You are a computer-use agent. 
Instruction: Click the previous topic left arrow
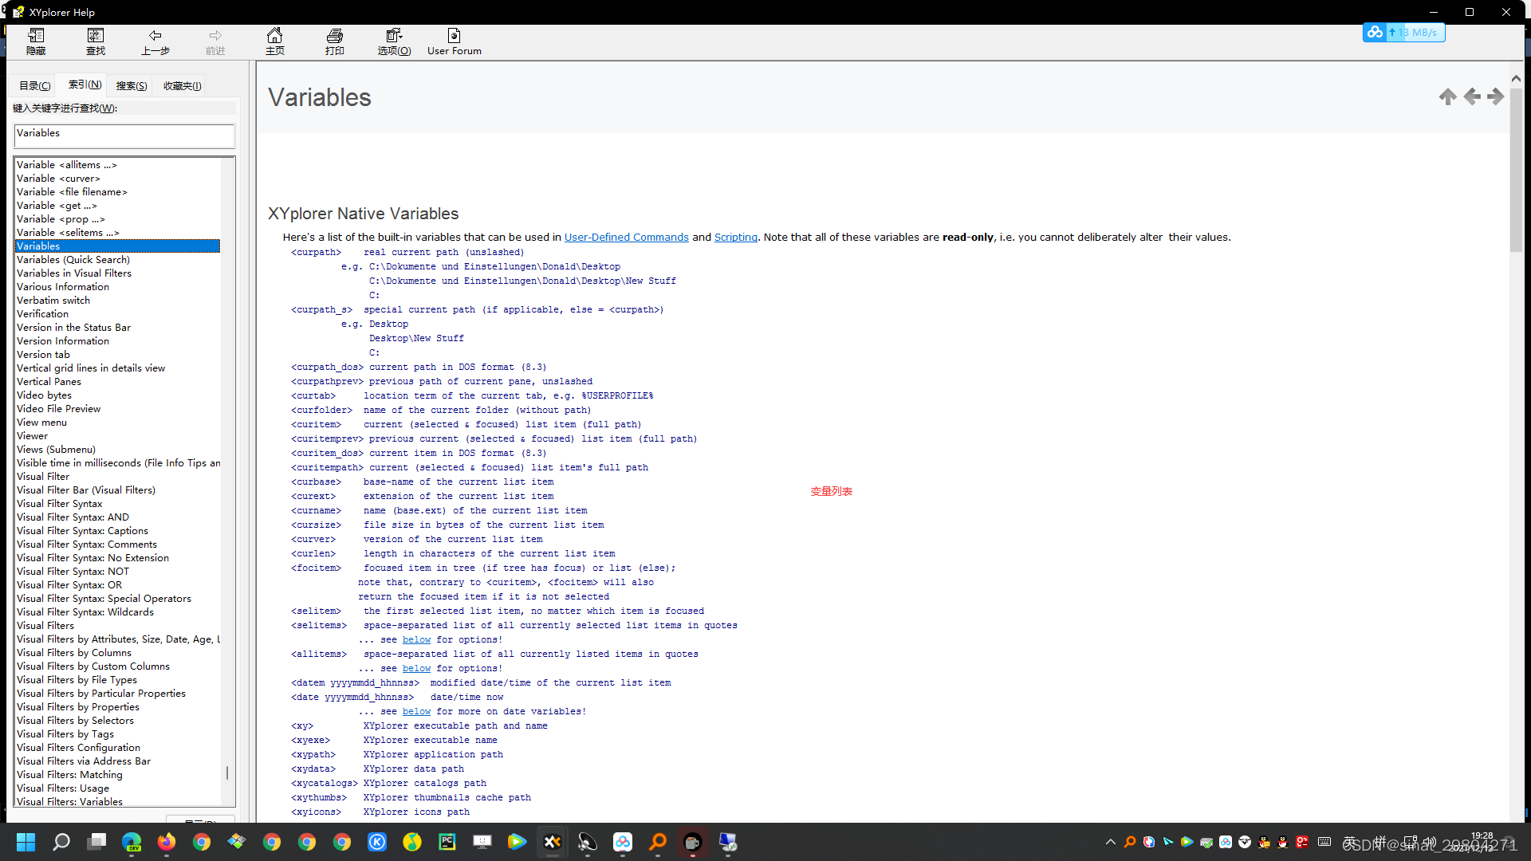tap(1472, 97)
